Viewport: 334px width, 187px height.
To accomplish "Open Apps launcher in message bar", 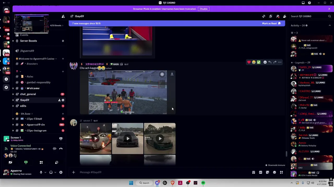I will [282, 172].
